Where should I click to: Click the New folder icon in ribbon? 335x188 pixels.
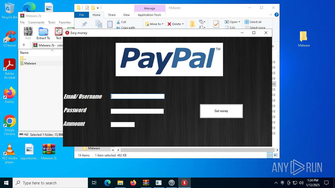(192, 24)
